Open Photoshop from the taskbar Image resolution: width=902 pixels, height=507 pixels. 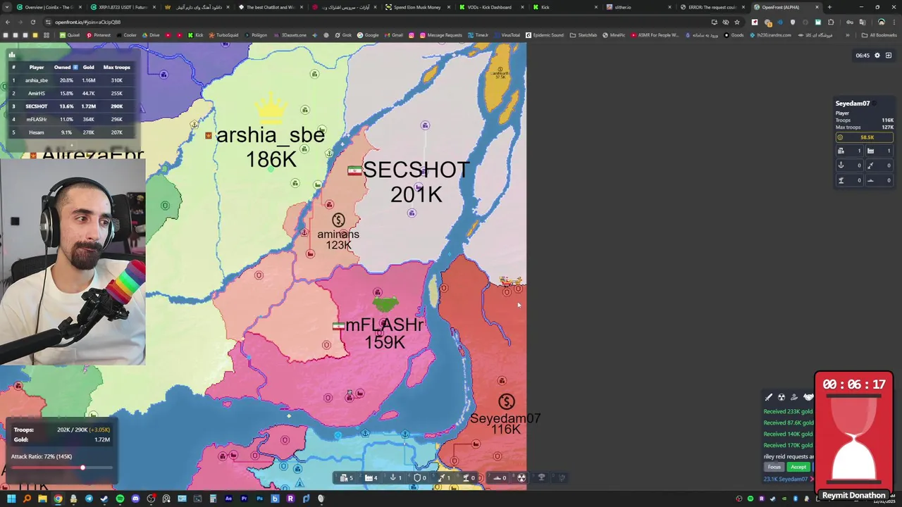259,499
